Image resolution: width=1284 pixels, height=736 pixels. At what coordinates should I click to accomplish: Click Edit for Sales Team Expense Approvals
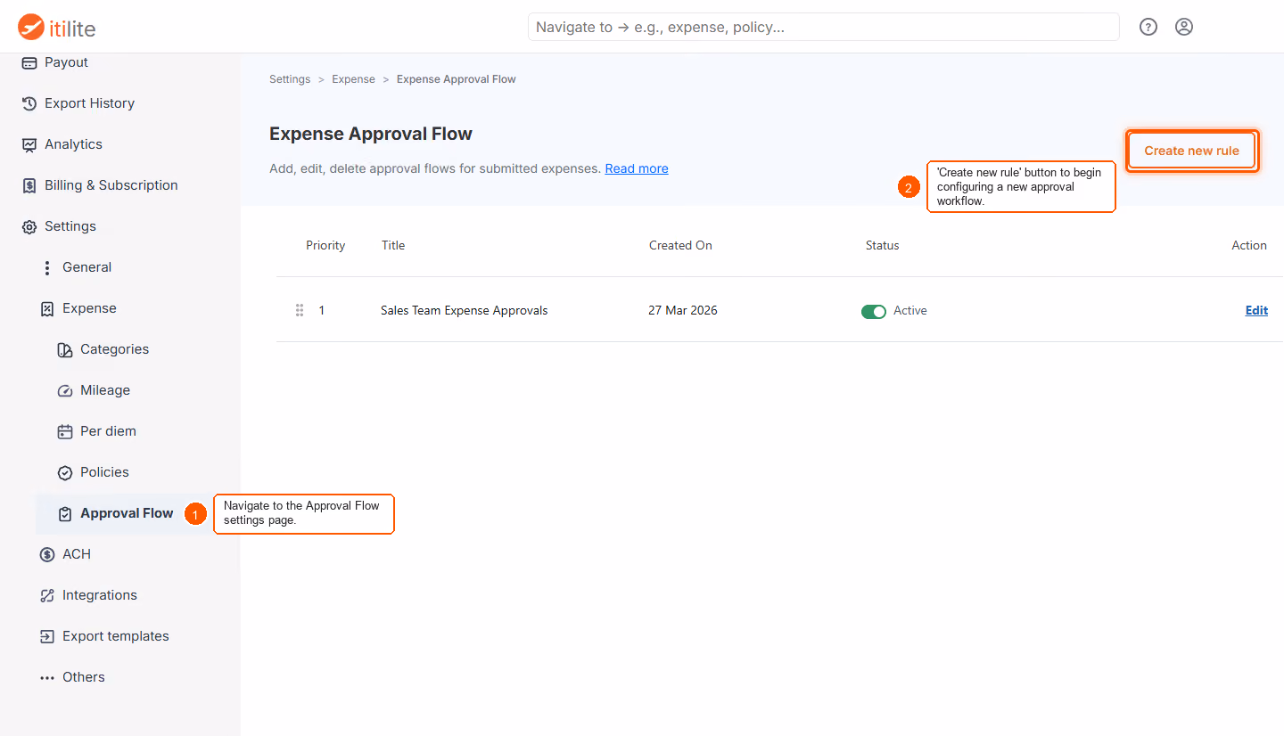coord(1256,310)
